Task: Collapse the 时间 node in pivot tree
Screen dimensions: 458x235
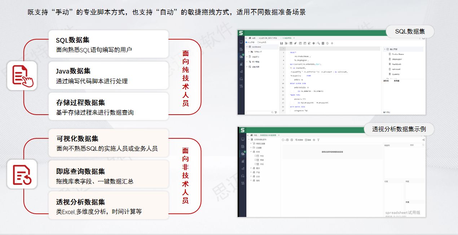Action: click(x=251, y=152)
